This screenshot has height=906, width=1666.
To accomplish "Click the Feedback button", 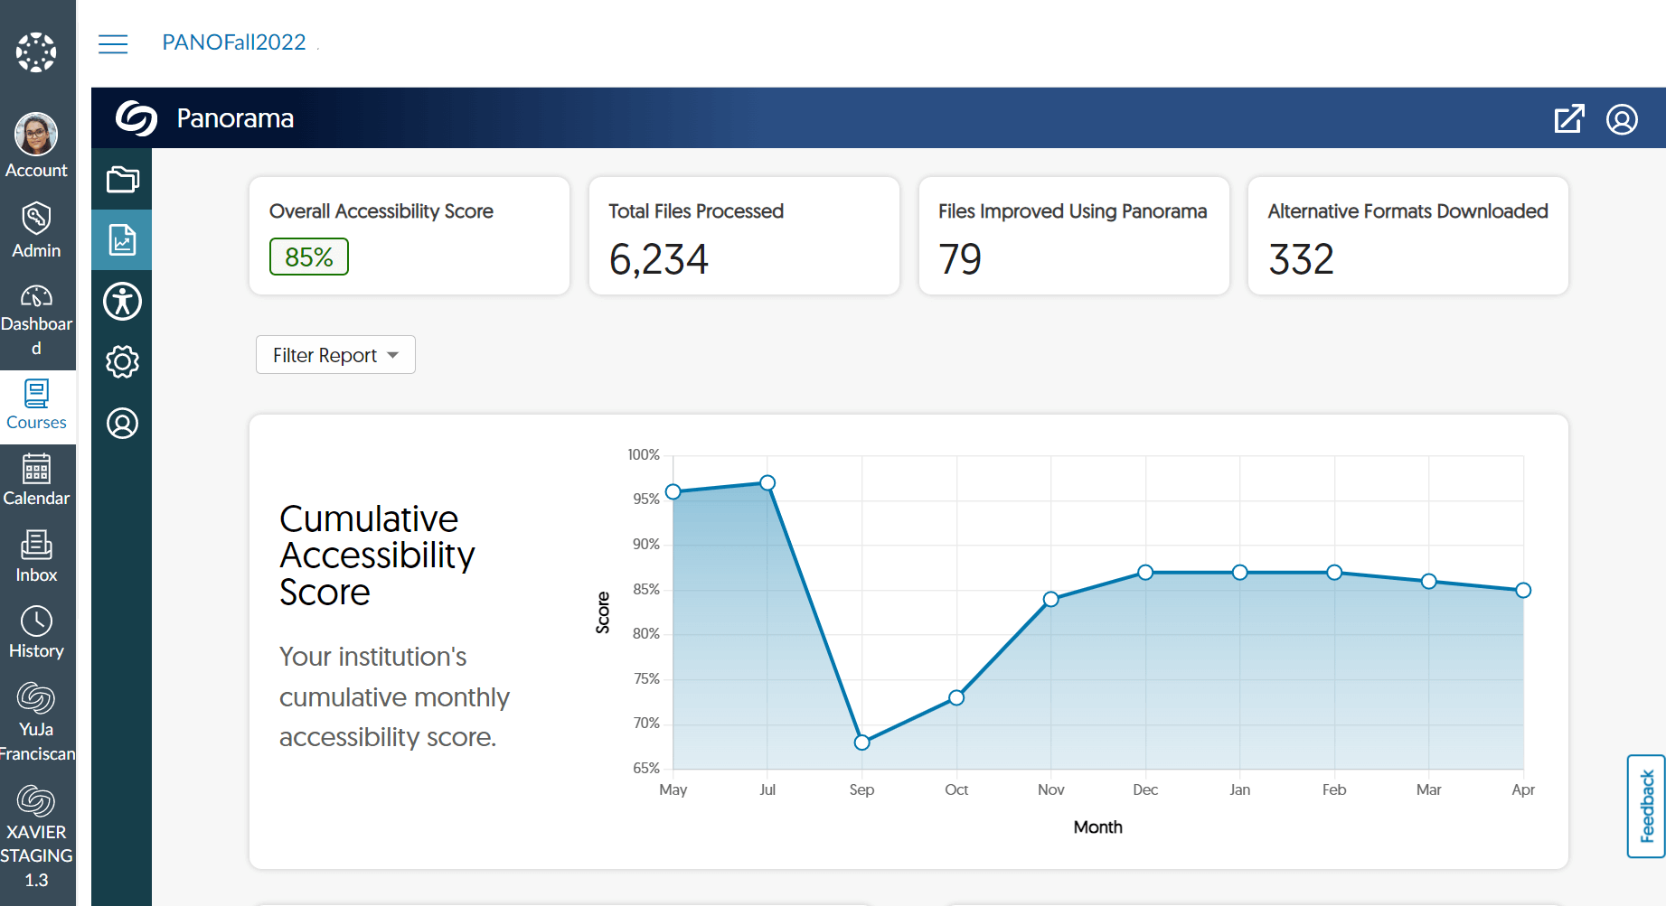I will pyautogui.click(x=1646, y=806).
